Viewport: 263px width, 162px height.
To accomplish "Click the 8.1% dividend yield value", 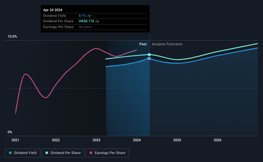I will click(x=82, y=16).
